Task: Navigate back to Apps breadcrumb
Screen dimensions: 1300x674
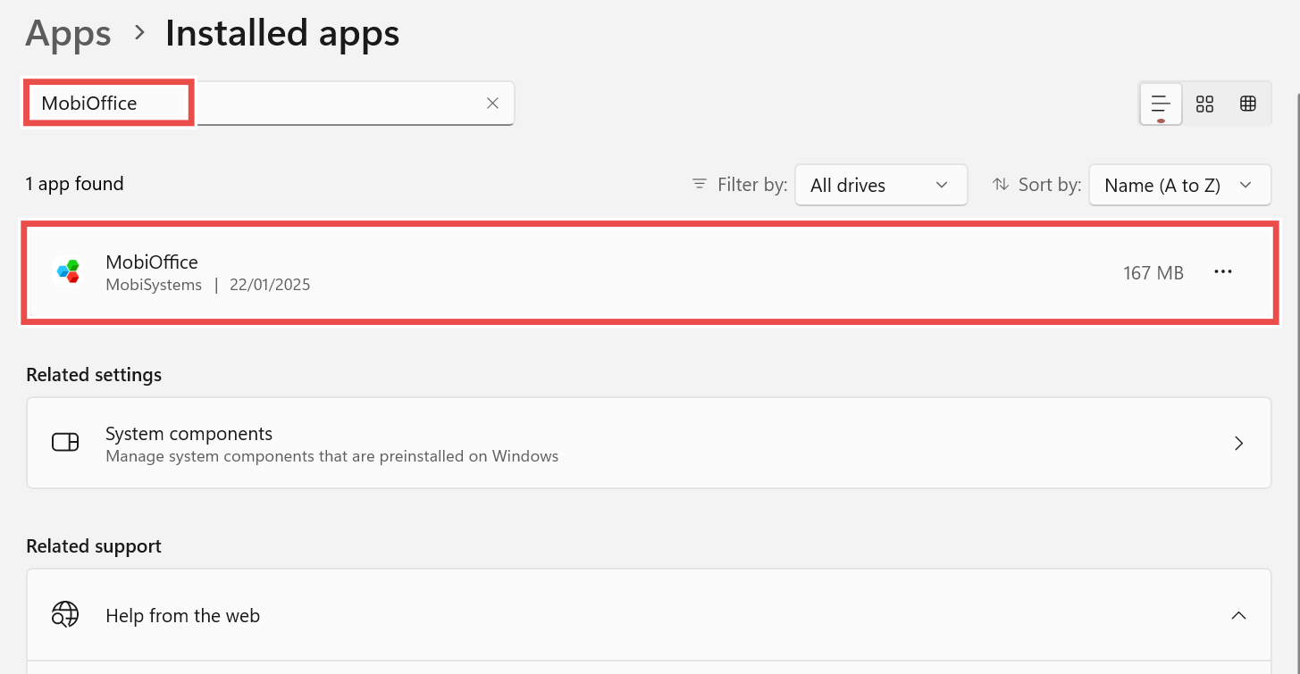Action: (68, 33)
